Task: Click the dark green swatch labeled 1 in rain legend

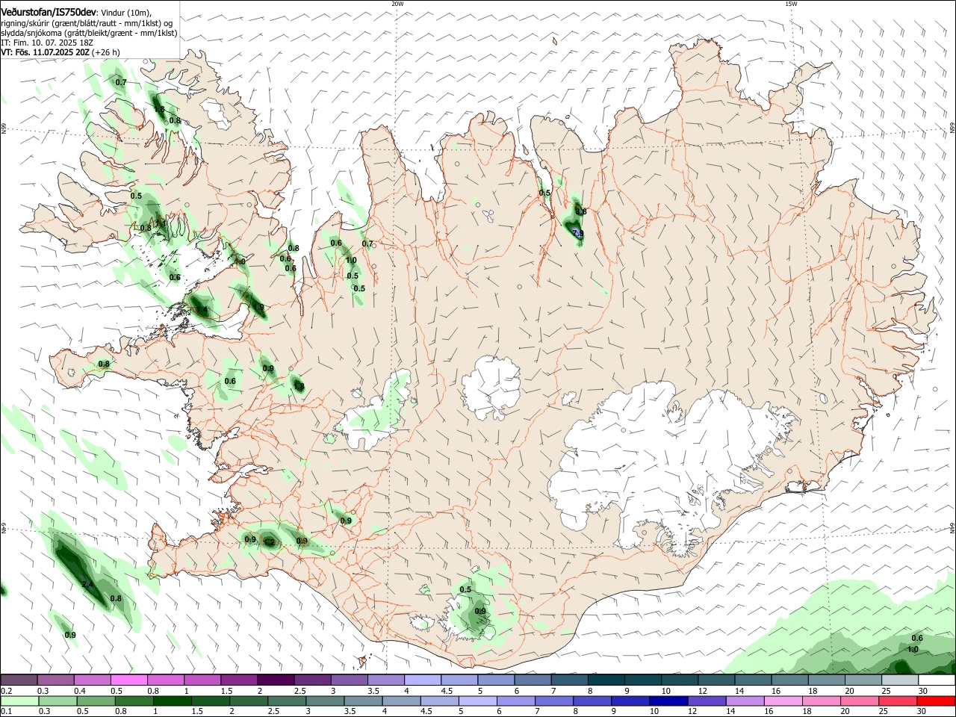Action: click(172, 701)
